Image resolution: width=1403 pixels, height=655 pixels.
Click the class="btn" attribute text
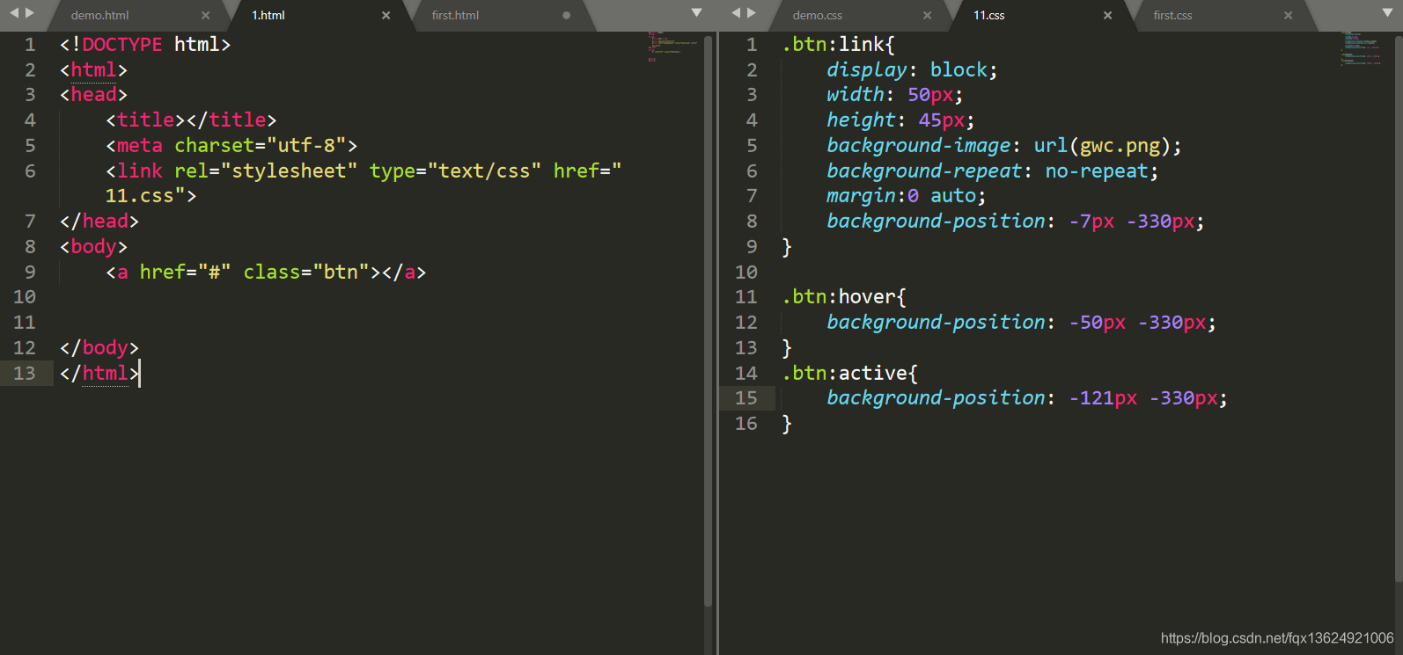[306, 272]
